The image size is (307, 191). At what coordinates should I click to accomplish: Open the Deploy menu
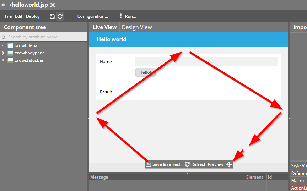33,16
